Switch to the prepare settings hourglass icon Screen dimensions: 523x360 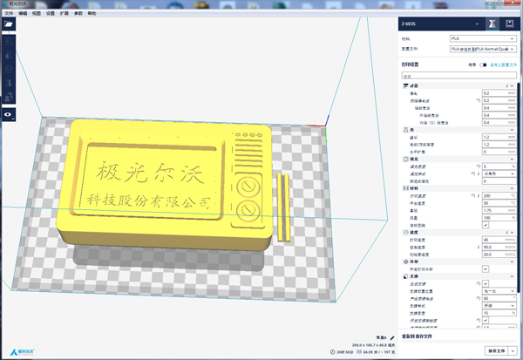[x=492, y=24]
